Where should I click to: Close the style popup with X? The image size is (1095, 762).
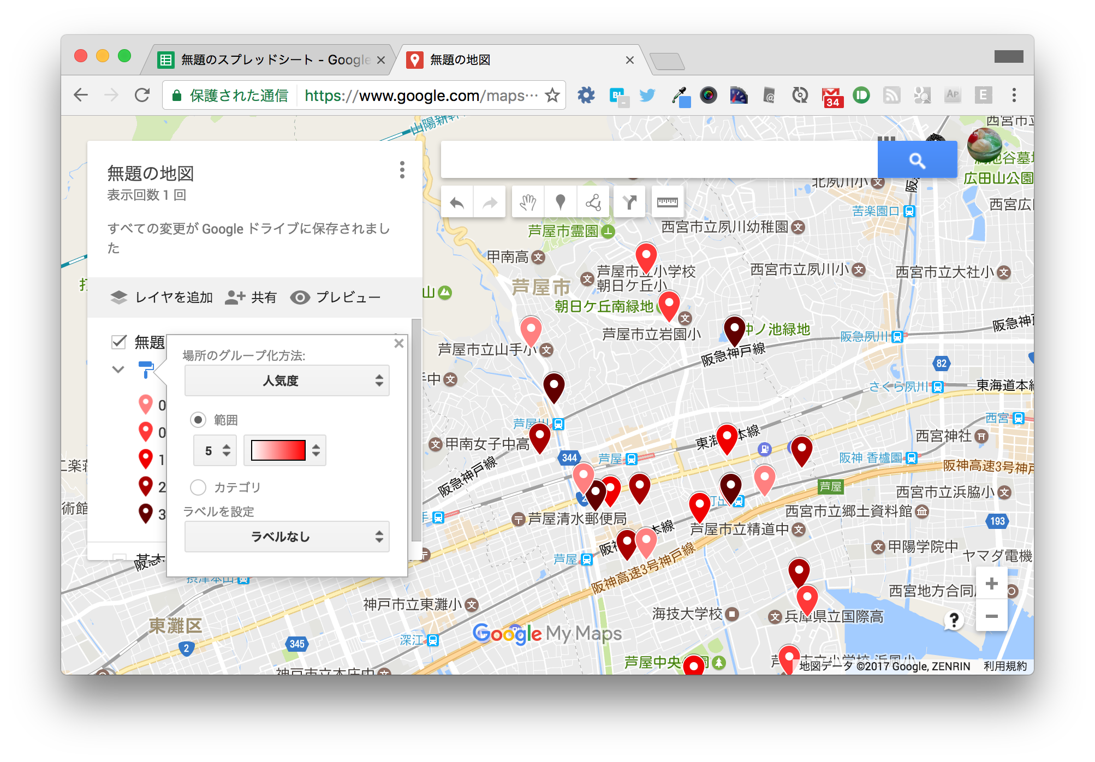399,343
